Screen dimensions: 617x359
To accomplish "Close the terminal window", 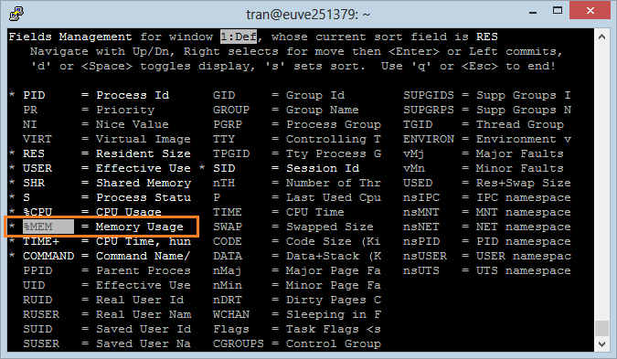I will (x=590, y=11).
